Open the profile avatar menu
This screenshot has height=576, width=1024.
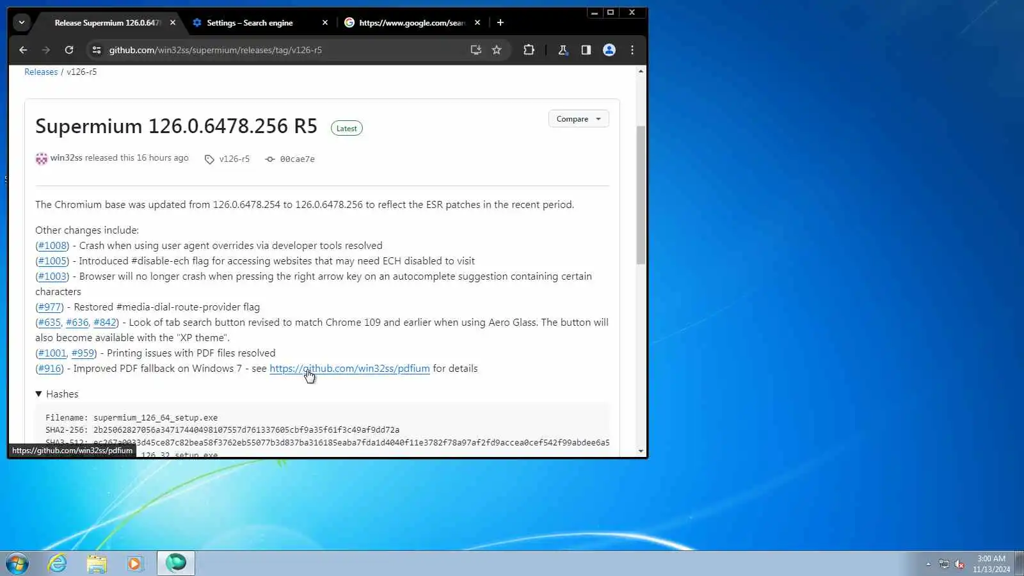(x=609, y=50)
